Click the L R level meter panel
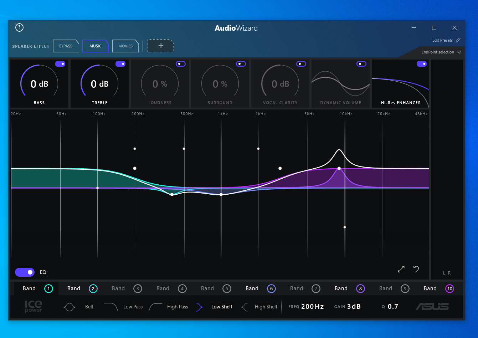The height and width of the screenshot is (338, 478). click(447, 169)
